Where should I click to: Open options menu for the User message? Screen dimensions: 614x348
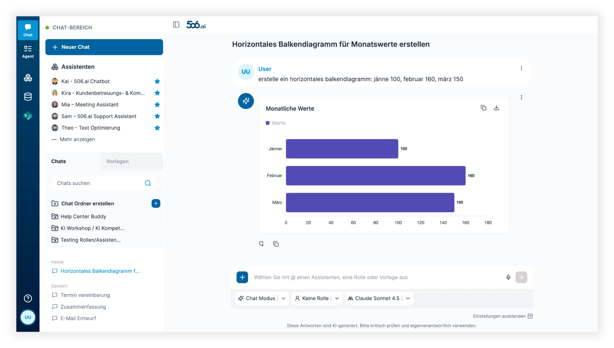(x=521, y=68)
